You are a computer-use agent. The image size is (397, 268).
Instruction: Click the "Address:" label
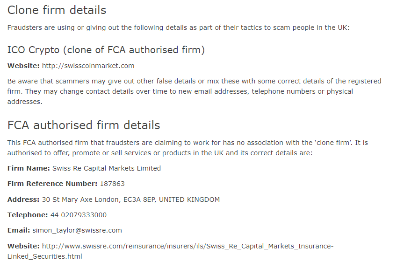(23, 199)
